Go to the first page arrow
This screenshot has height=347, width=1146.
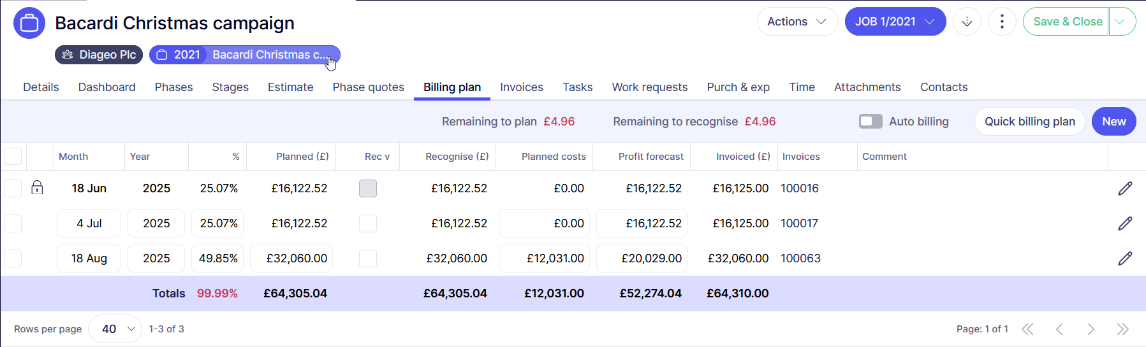[x=1027, y=329]
